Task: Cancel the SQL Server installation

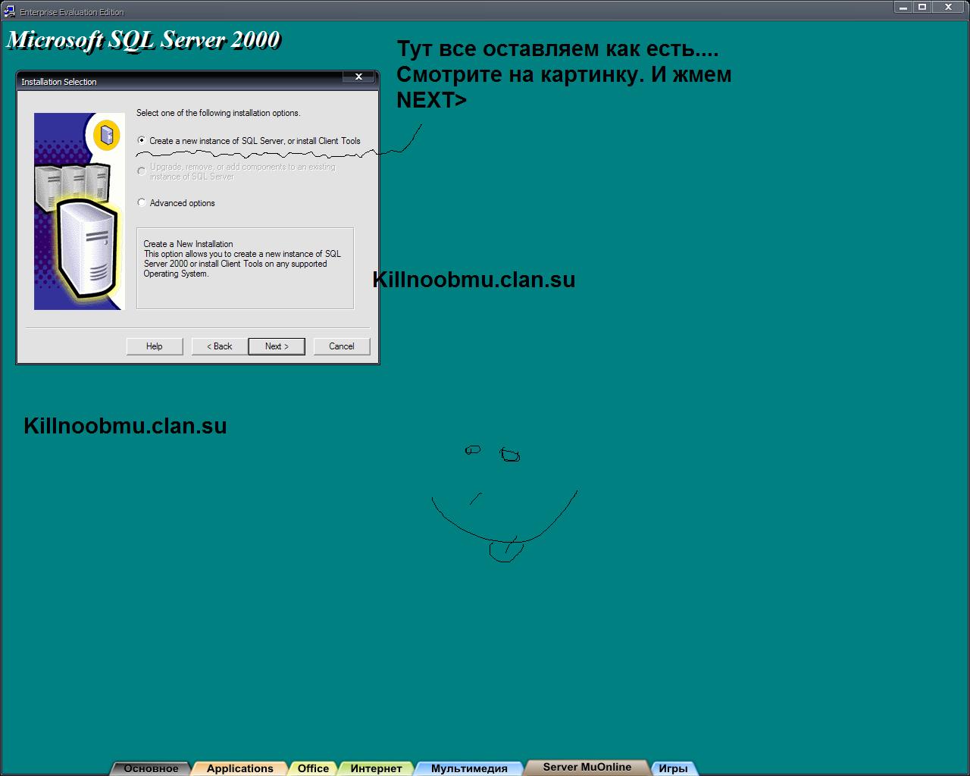Action: pyautogui.click(x=342, y=346)
